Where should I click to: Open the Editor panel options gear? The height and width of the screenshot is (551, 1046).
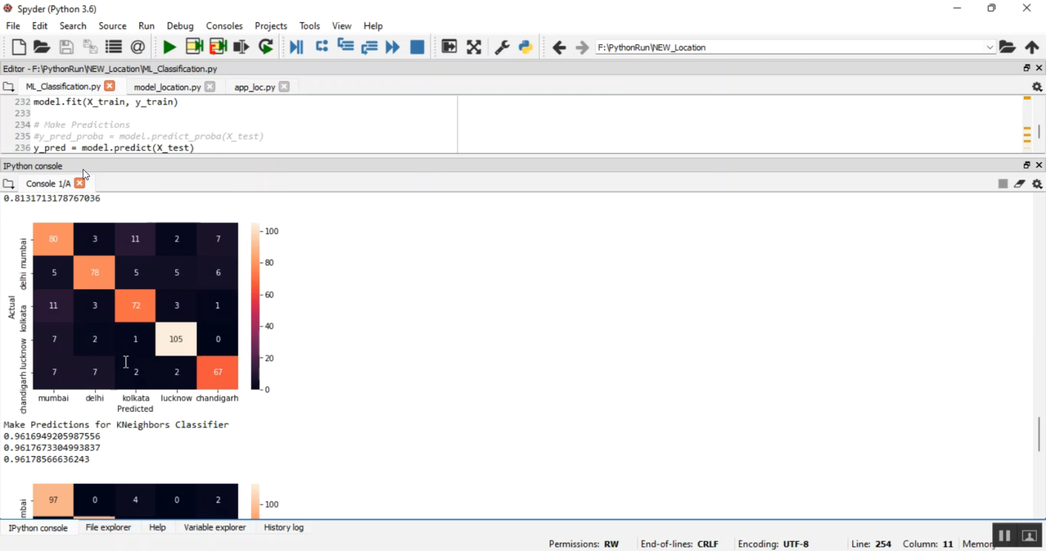(1037, 86)
